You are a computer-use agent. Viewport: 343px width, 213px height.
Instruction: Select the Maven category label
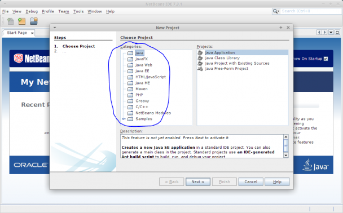click(x=141, y=89)
